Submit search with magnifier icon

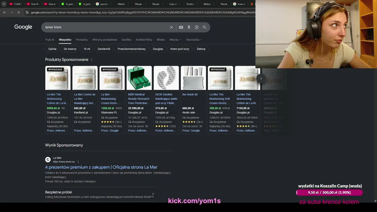[x=204, y=27]
